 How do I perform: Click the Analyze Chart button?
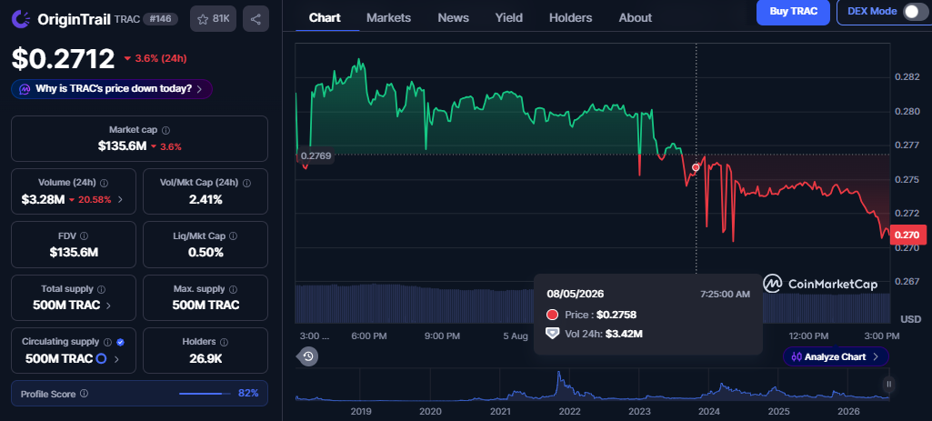coord(836,356)
